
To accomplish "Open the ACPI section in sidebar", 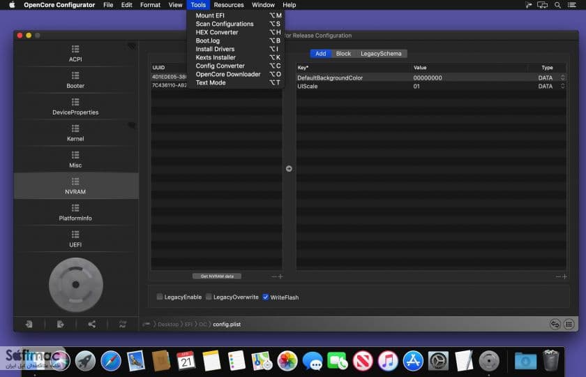I will click(x=75, y=54).
